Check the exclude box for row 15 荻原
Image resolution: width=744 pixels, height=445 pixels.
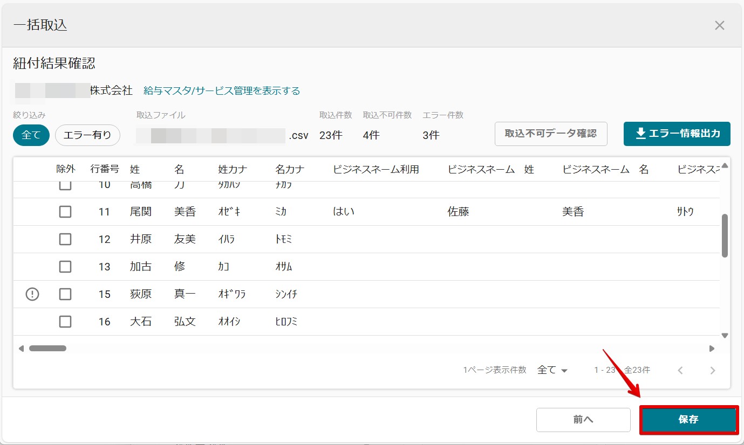click(x=65, y=294)
